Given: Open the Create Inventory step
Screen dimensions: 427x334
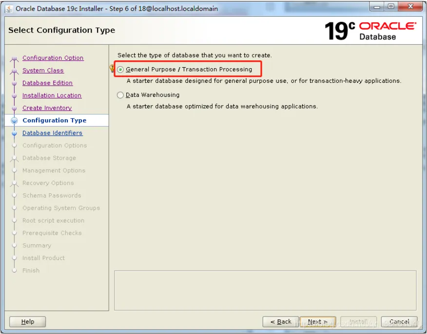Looking at the screenshot, I should tap(47, 108).
